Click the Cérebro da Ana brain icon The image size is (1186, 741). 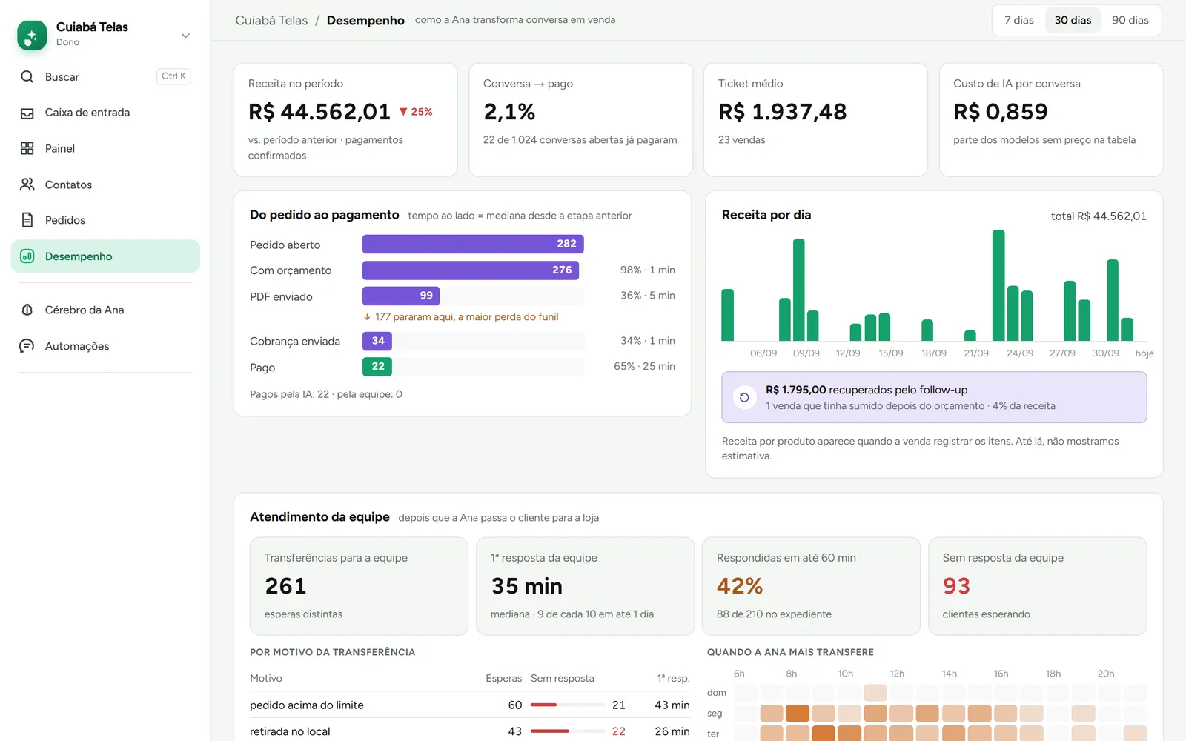[27, 310]
